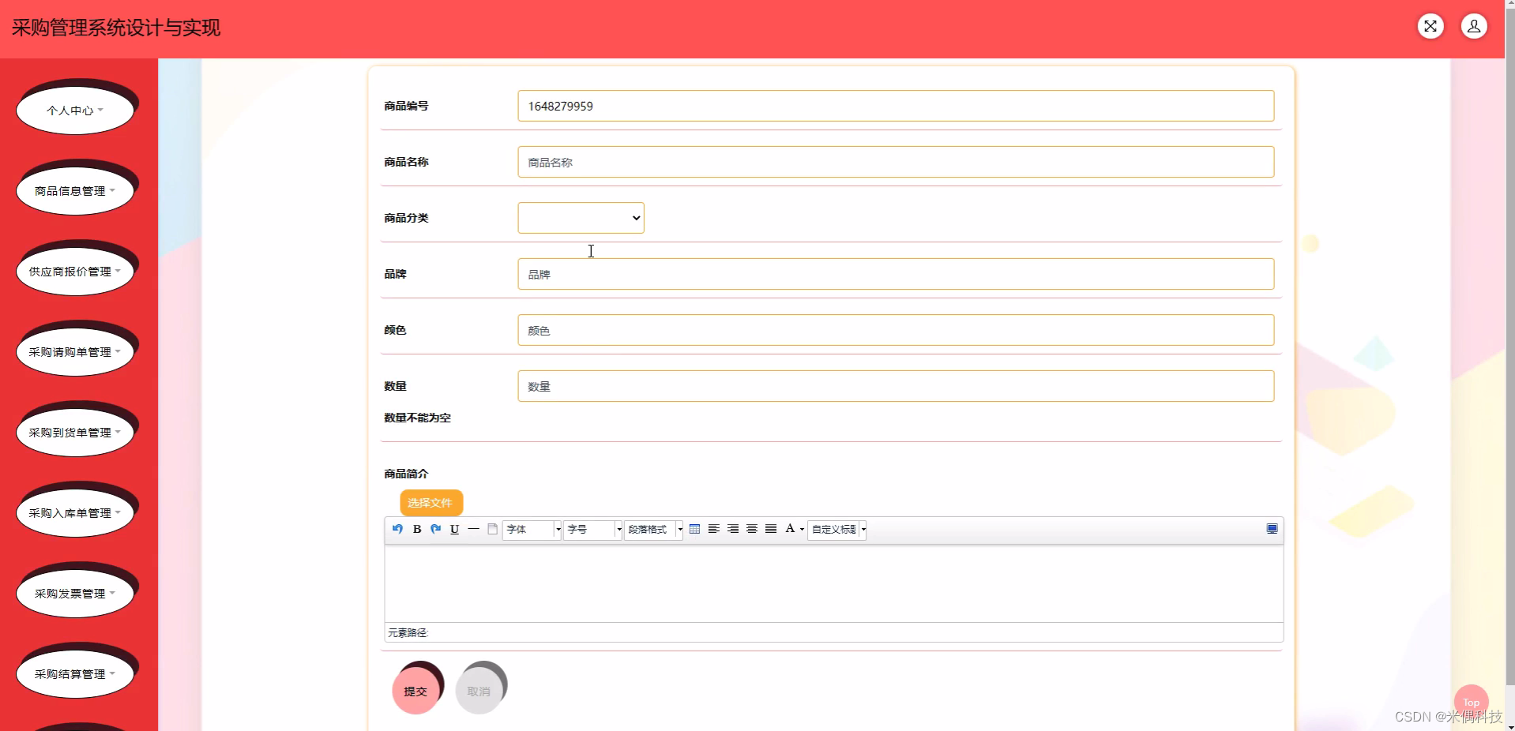
Task: Click the Top back-to-top button
Action: coord(1471,702)
